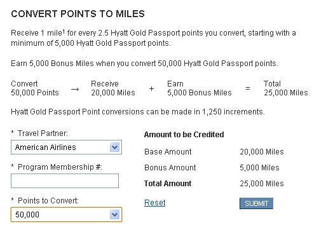Submit the points conversion with SUBMIT button
The image size is (333, 232).
256,203
